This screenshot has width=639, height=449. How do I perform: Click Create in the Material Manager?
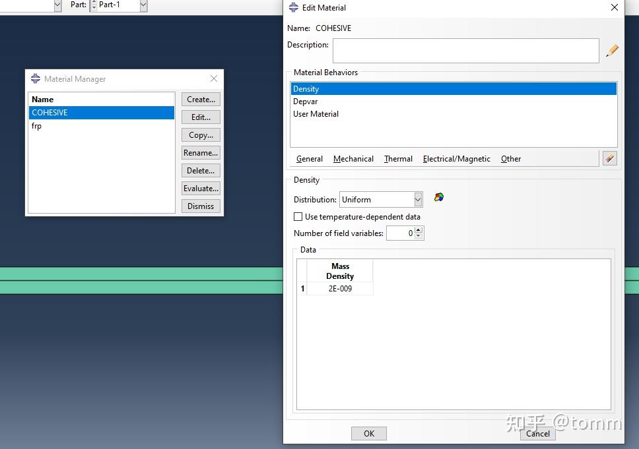200,99
